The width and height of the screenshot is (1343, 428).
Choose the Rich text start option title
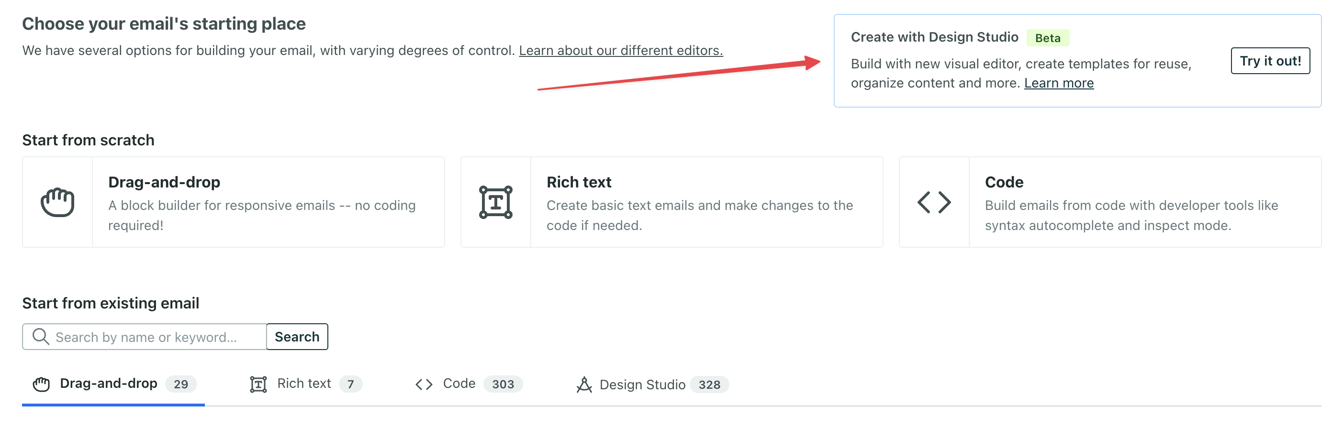579,182
